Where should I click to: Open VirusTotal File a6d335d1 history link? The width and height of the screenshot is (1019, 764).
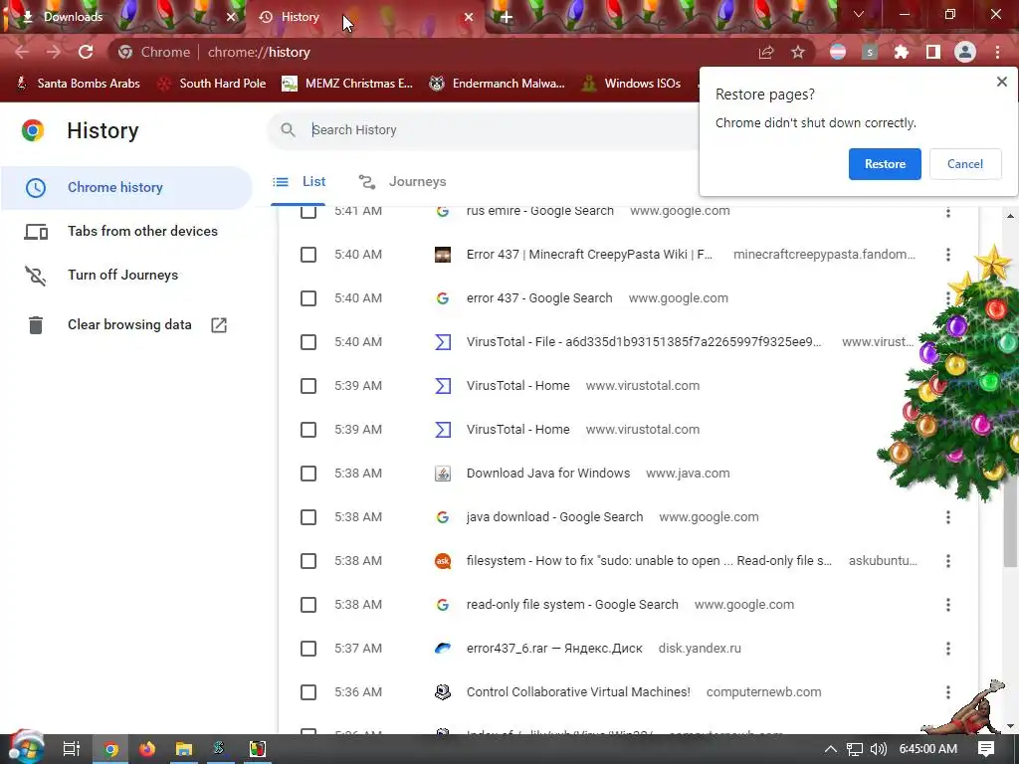click(x=644, y=342)
